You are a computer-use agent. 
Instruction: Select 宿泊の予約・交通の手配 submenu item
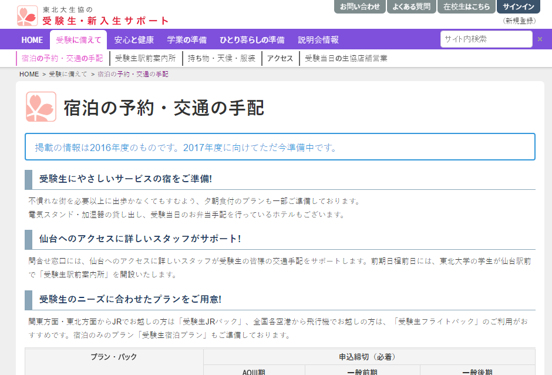(x=62, y=59)
